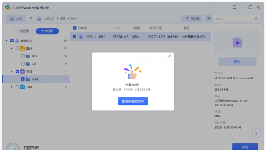Collapse the 视频 tree node
The height and width of the screenshot is (150, 266).
point(12,71)
